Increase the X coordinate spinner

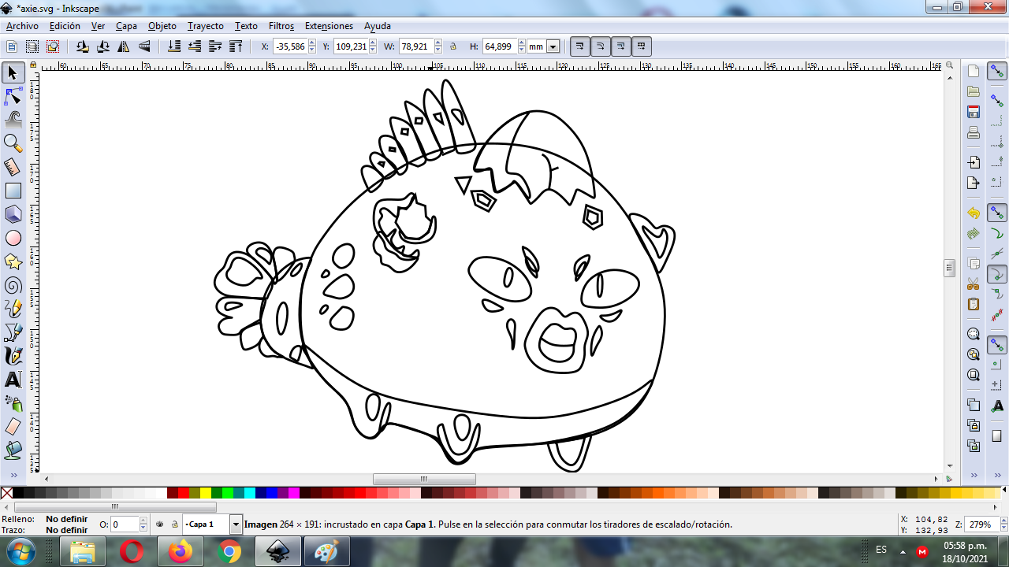(x=312, y=43)
